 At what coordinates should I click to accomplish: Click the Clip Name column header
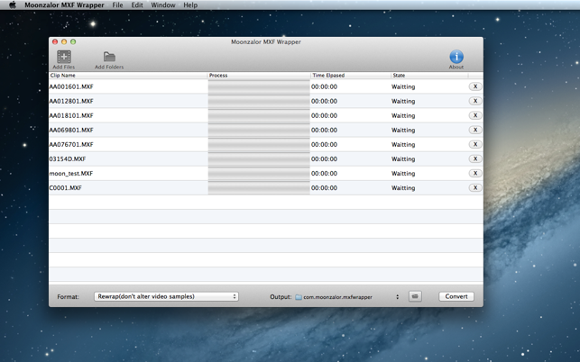point(128,76)
